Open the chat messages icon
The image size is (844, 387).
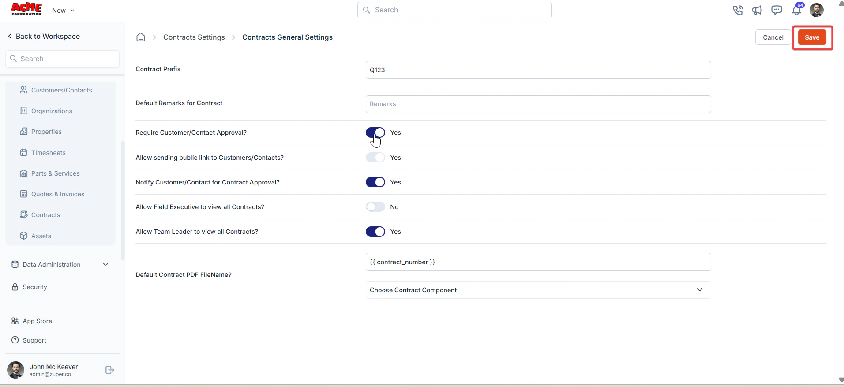click(776, 10)
